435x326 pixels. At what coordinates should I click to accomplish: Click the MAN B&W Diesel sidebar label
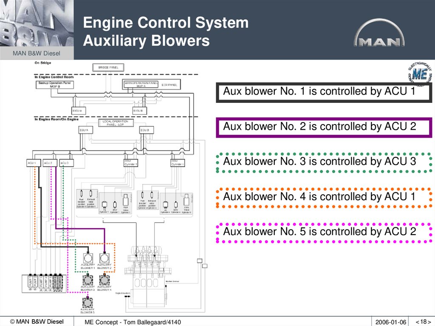[36, 53]
